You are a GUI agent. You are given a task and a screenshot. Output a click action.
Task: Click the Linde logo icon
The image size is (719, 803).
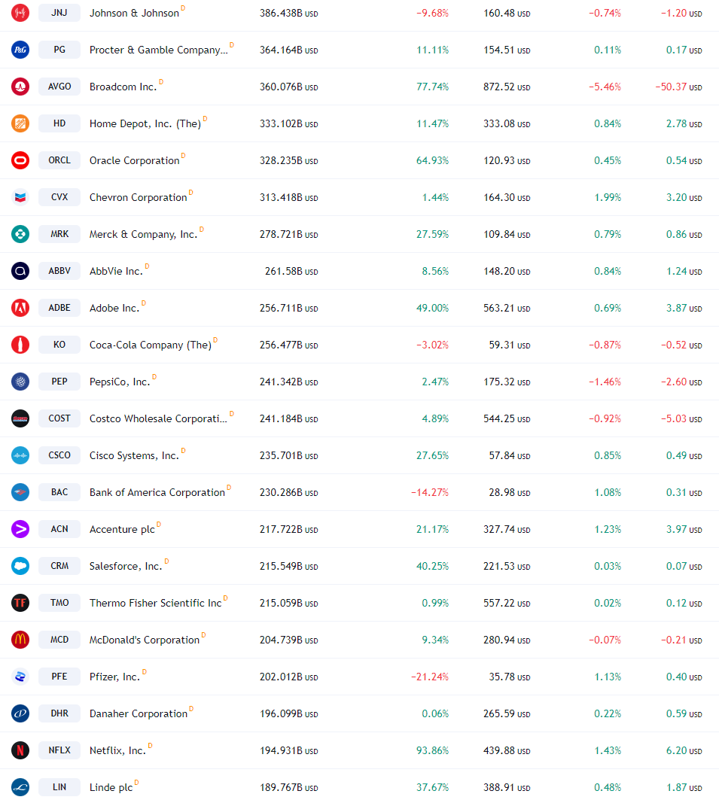[20, 787]
